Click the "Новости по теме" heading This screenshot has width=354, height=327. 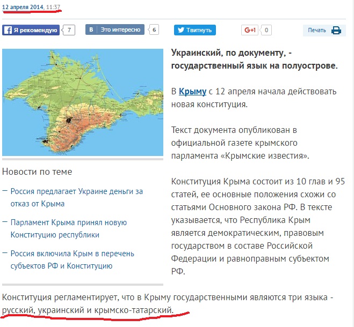click(x=37, y=172)
